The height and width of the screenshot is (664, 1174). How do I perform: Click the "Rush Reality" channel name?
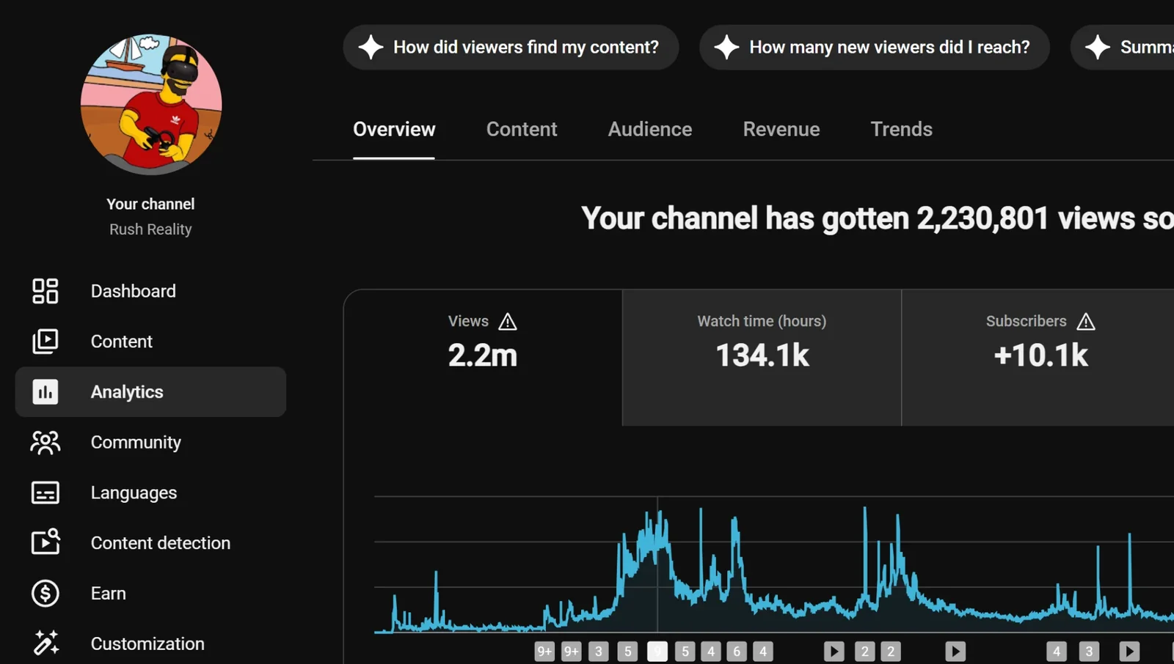[x=150, y=229]
